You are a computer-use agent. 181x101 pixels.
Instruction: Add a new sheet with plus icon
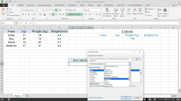point(27,96)
